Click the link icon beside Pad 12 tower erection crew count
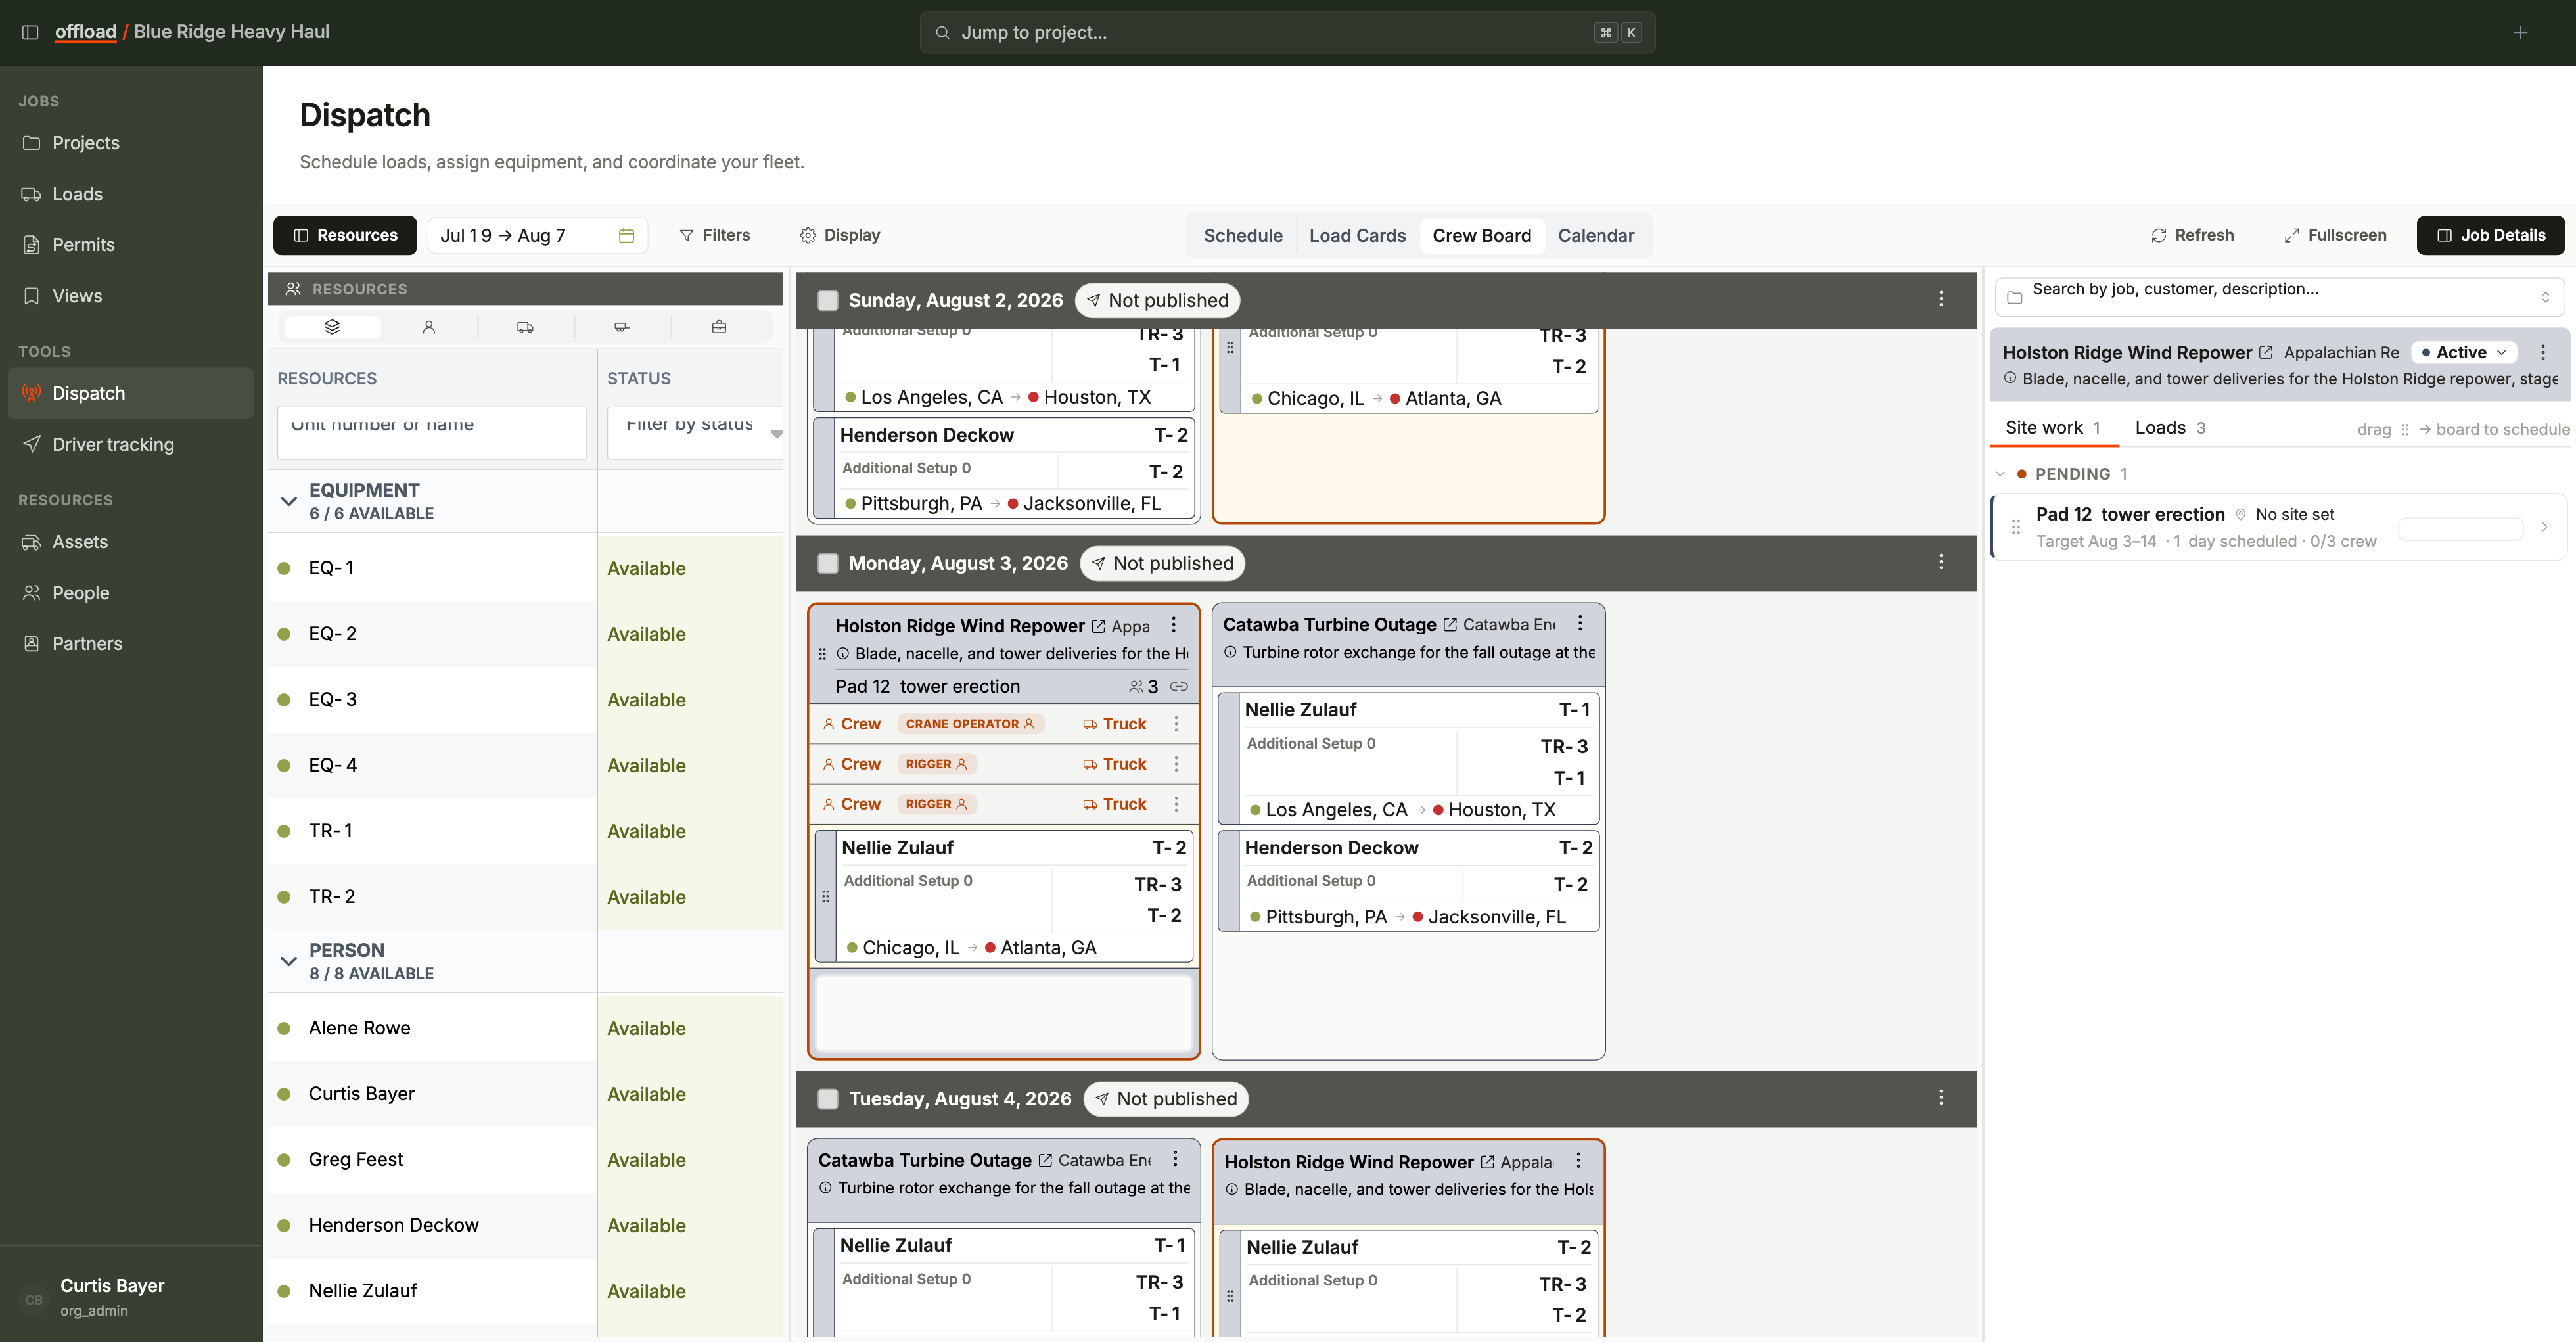The width and height of the screenshot is (2576, 1342). click(1179, 686)
